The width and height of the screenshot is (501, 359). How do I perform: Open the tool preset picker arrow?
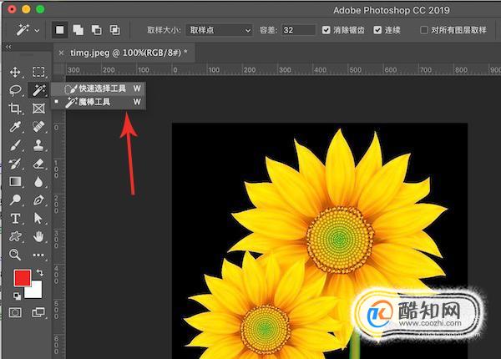click(37, 31)
